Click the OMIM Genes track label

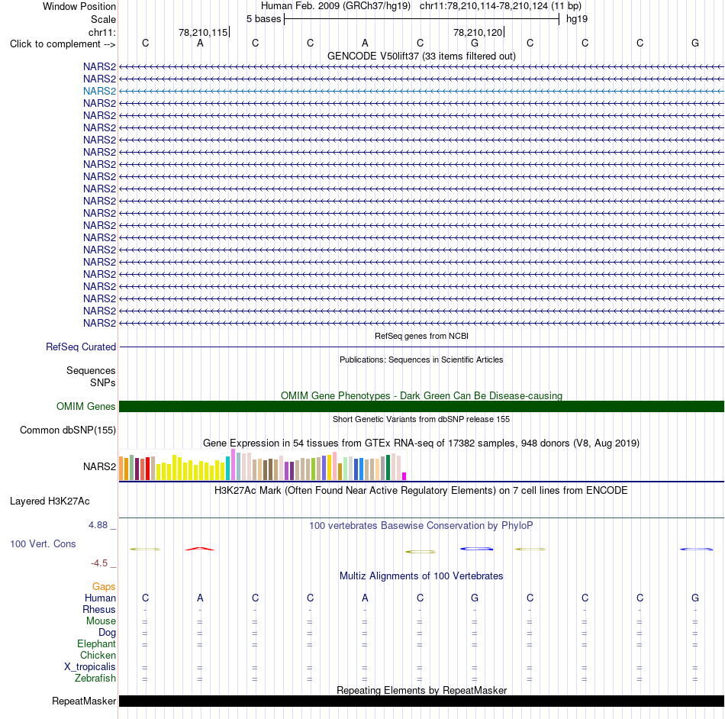85,406
